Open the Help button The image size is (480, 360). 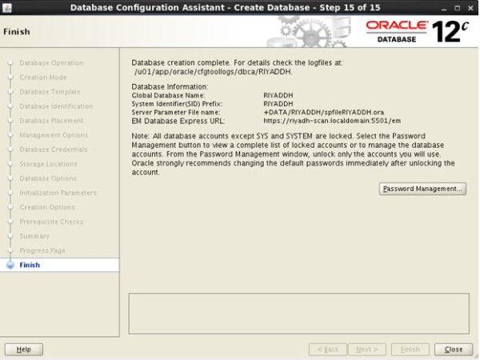tap(24, 350)
